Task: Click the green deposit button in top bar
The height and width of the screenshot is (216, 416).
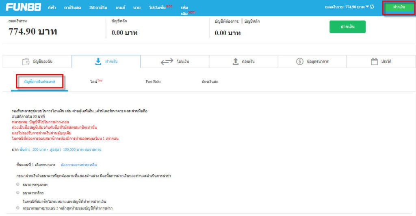Action: pyautogui.click(x=399, y=7)
